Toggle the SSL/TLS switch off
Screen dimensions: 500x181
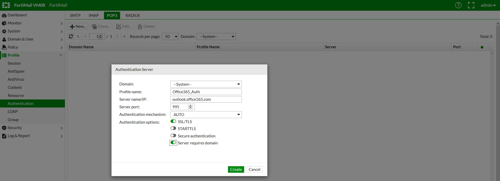point(173,121)
